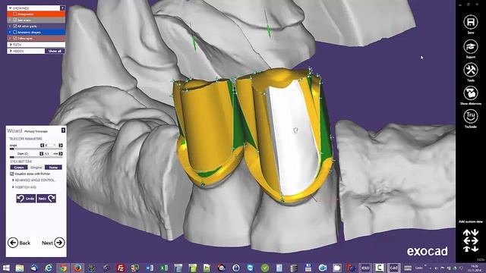
Task: Click on the Diam slider track
Action: pos(36,157)
